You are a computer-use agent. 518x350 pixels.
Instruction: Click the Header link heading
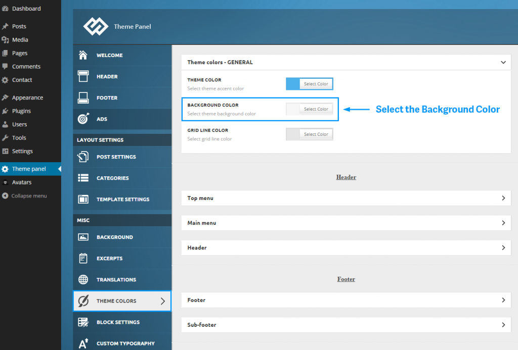click(x=346, y=177)
